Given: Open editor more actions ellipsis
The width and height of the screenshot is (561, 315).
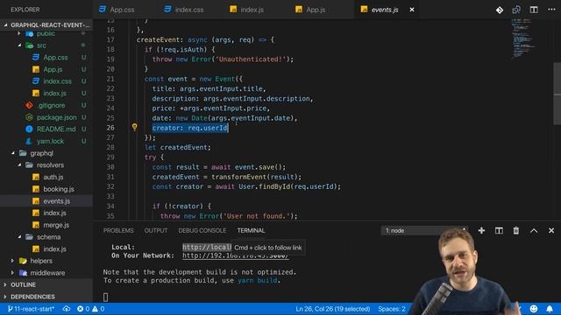Looking at the screenshot, I should click(551, 10).
